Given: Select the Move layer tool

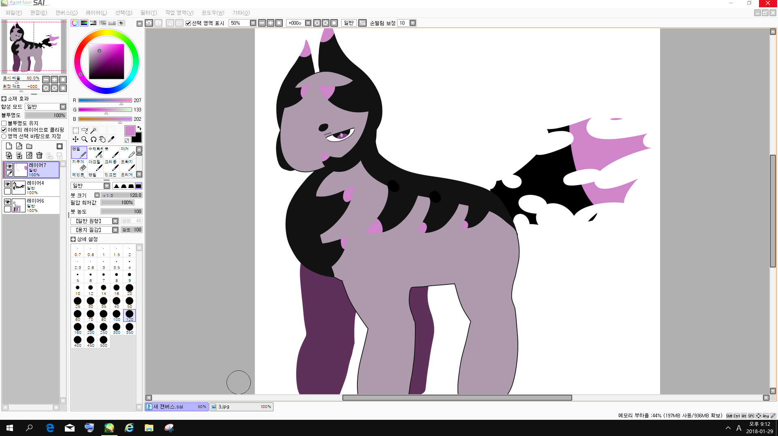Looking at the screenshot, I should coord(76,139).
